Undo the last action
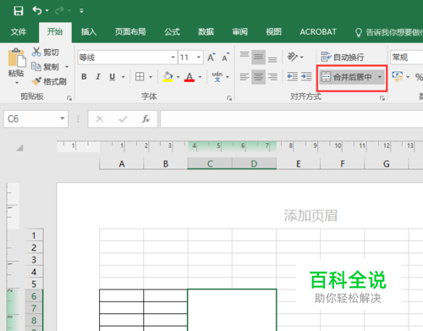 point(37,11)
